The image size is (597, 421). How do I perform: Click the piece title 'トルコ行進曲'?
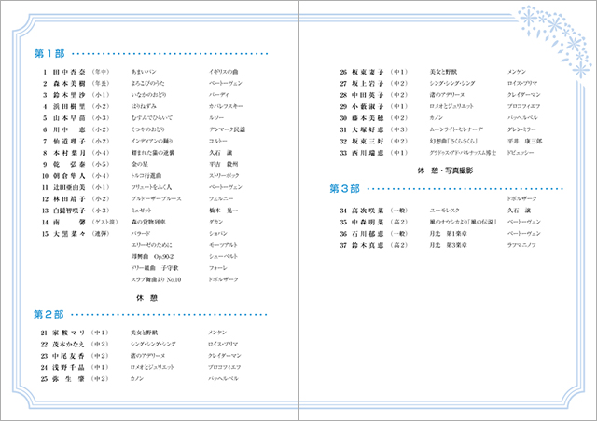[x=146, y=176]
